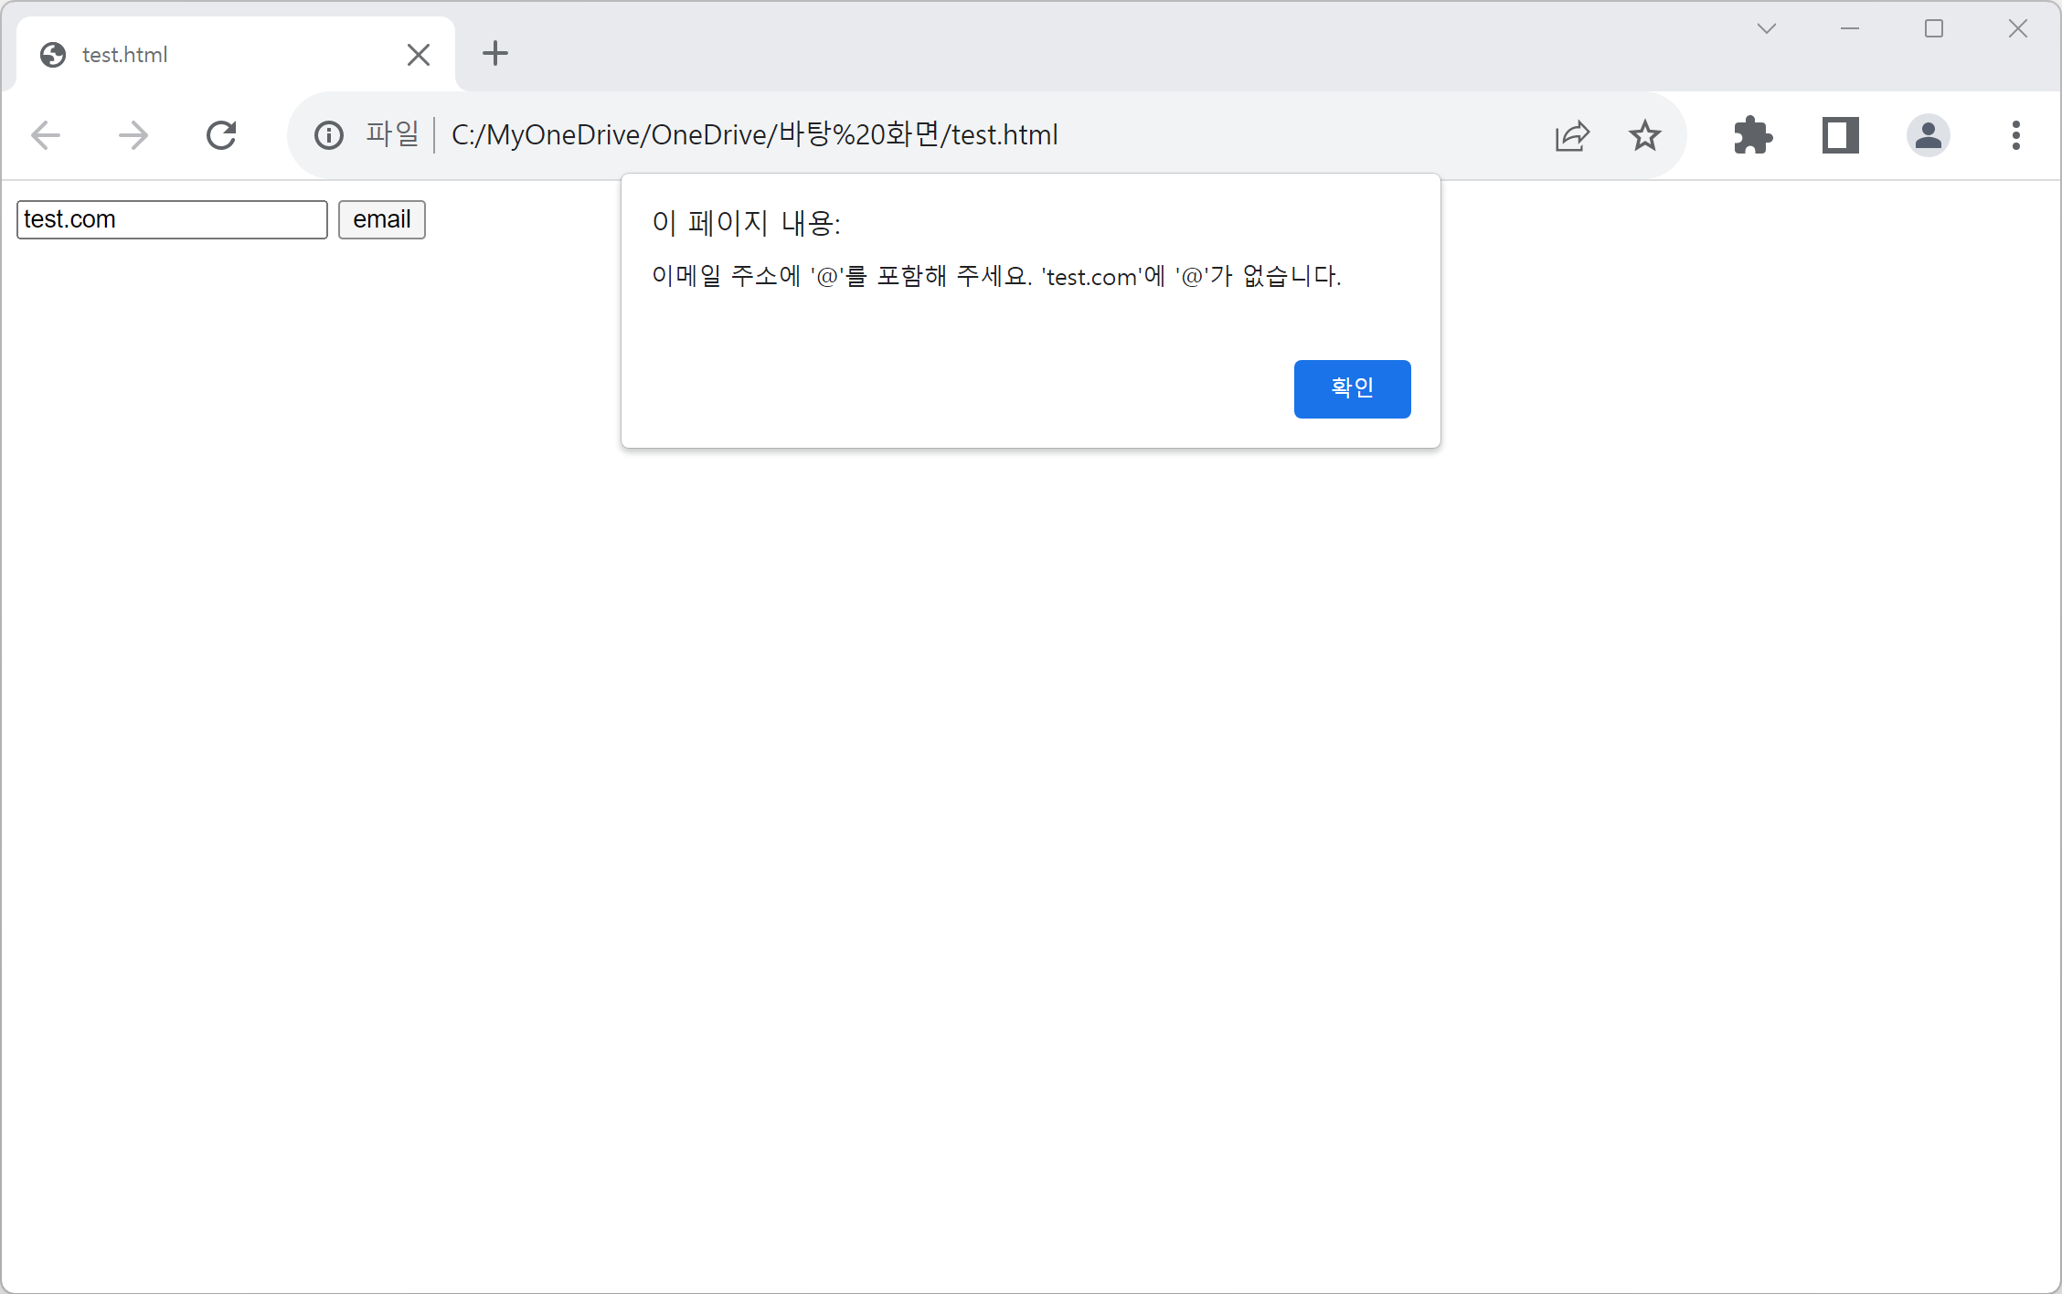Open the user profile avatar
Viewport: 2062px width, 1294px height.
coord(1929,135)
